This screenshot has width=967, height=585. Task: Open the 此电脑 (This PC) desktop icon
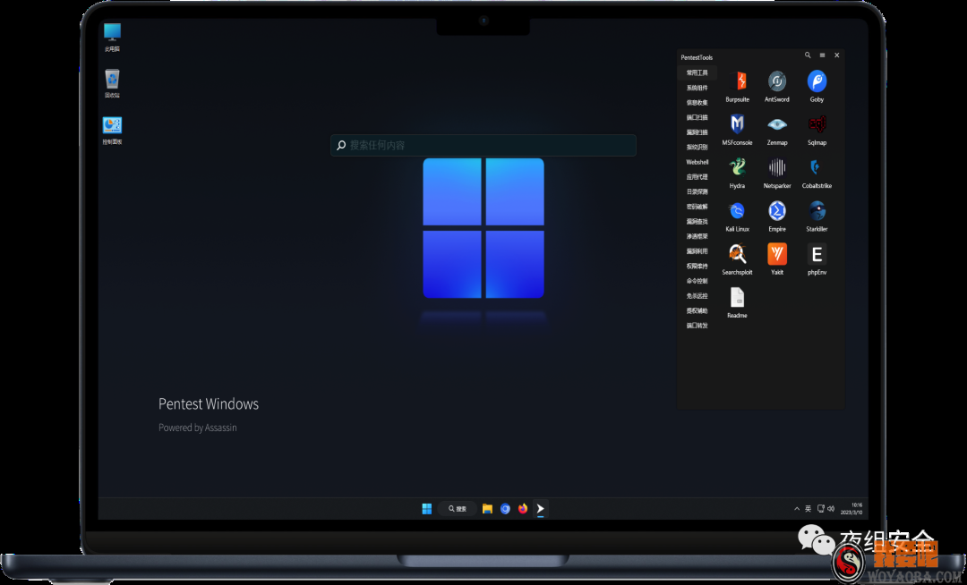click(112, 37)
